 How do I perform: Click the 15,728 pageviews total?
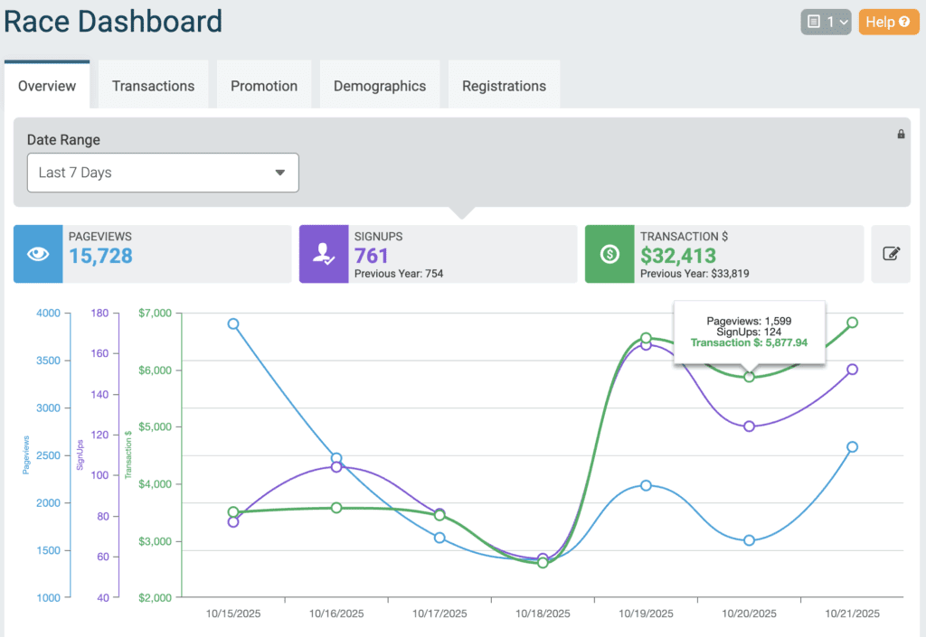point(101,256)
